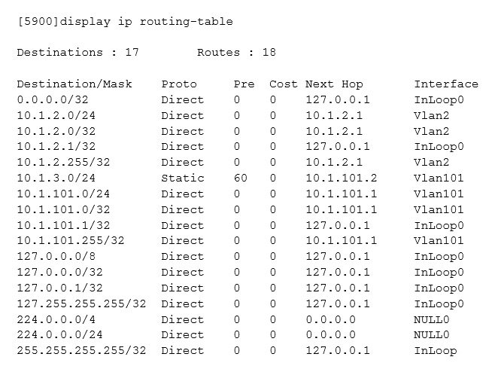Image resolution: width=498 pixels, height=366 pixels.
Task: Click the Static protocol entry
Action: pyautogui.click(x=182, y=178)
